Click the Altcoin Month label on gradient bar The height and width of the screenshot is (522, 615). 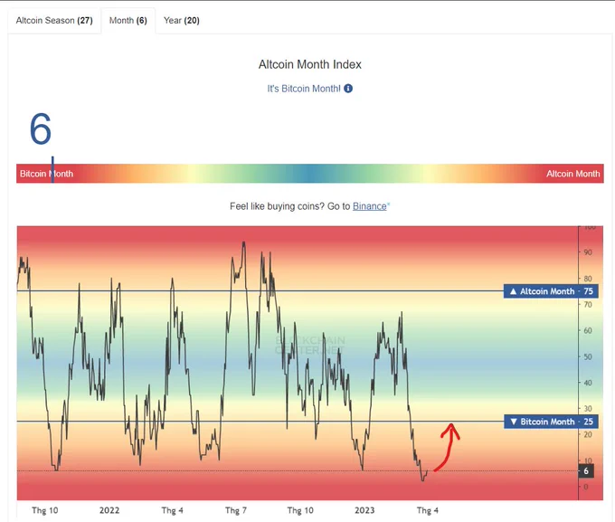tap(573, 174)
